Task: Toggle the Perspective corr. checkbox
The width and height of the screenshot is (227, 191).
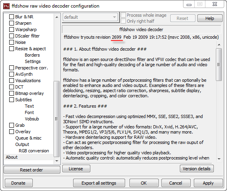Action: point(12,68)
